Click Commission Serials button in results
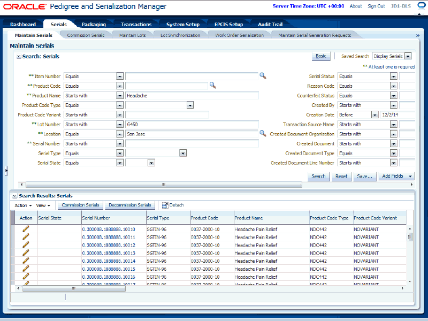 tap(81, 205)
